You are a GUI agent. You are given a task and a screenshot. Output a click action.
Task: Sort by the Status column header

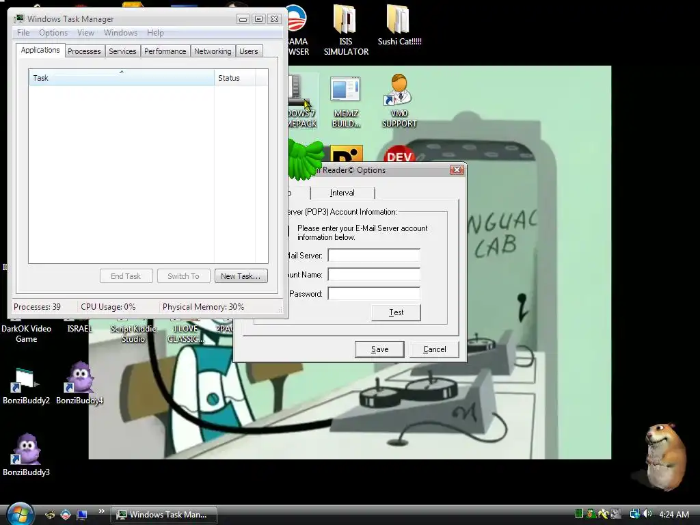coord(235,78)
